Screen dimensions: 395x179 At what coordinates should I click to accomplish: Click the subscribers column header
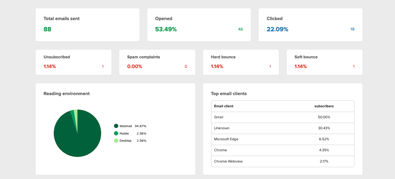pos(324,106)
